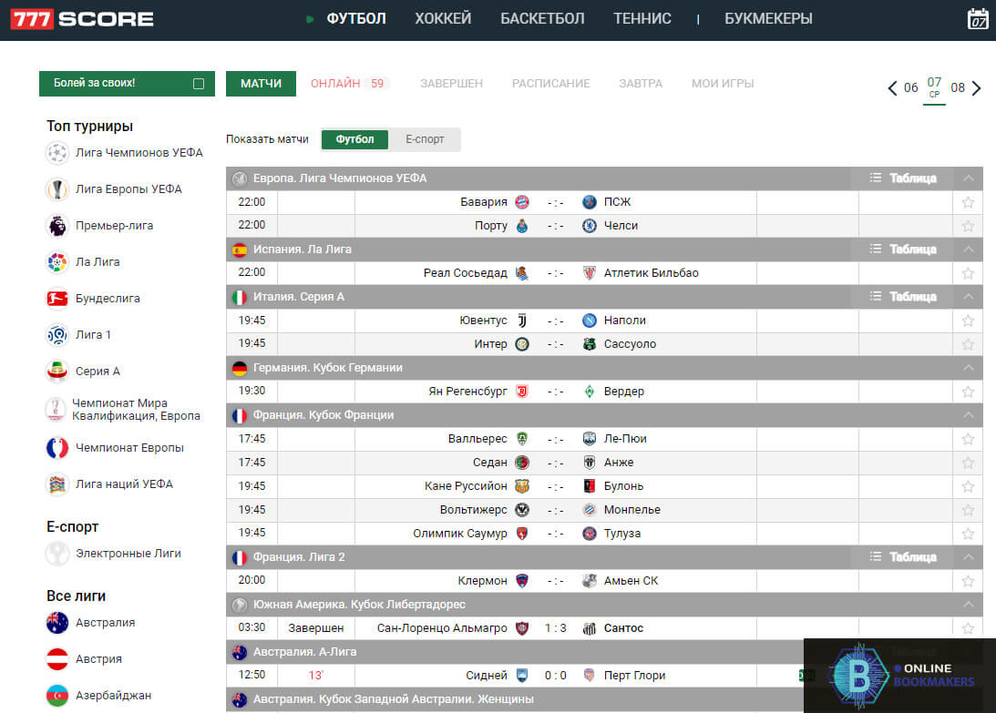Open the ХОККЕЙ menu item

click(443, 19)
